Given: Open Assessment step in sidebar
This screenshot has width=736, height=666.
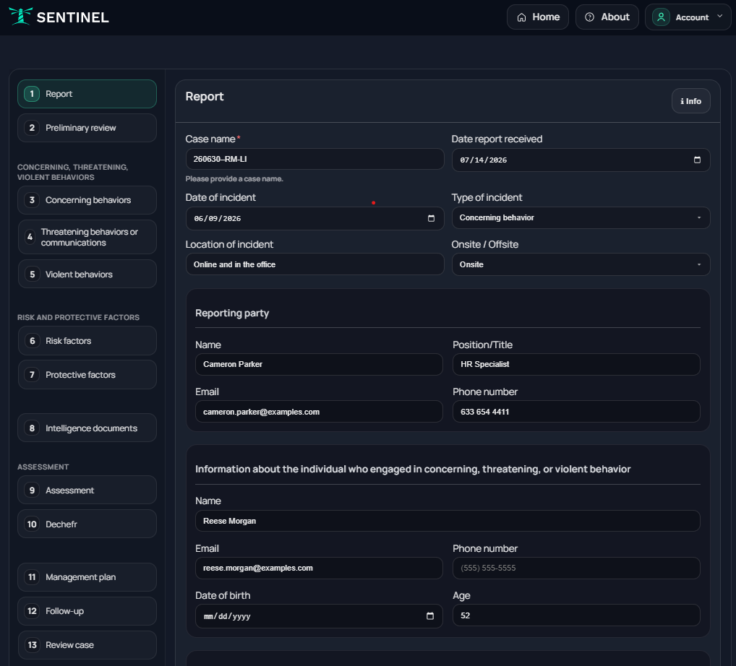Looking at the screenshot, I should [x=87, y=490].
